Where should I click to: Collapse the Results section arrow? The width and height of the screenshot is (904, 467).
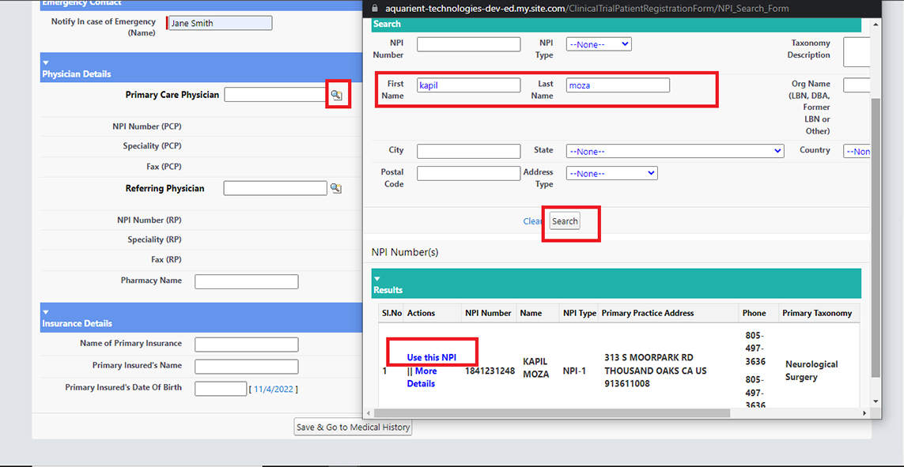point(377,279)
